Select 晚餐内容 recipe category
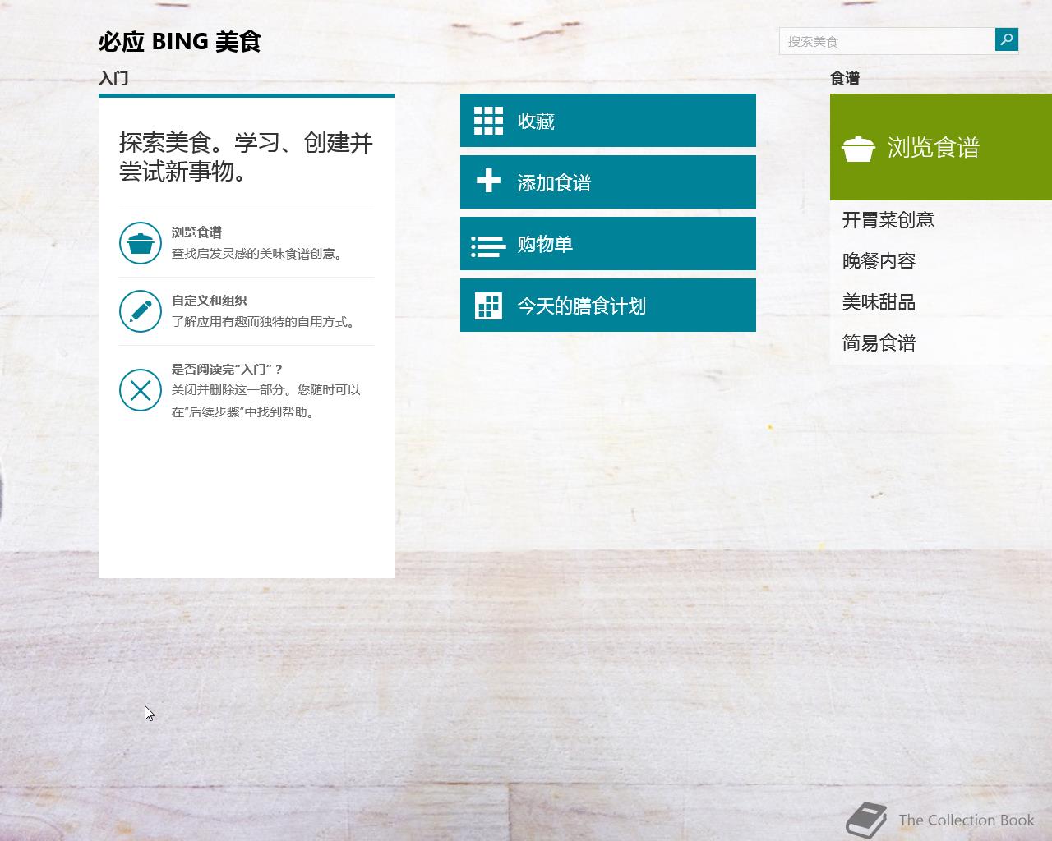The image size is (1052, 841). (879, 261)
